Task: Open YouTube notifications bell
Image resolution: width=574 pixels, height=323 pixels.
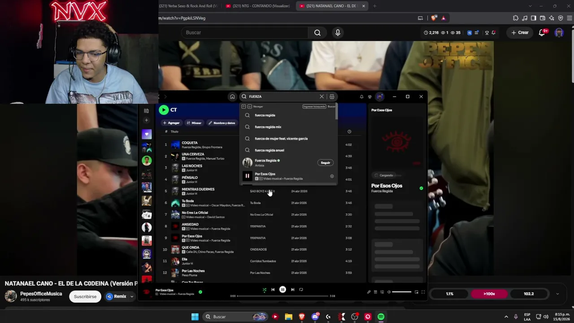Action: [x=542, y=32]
